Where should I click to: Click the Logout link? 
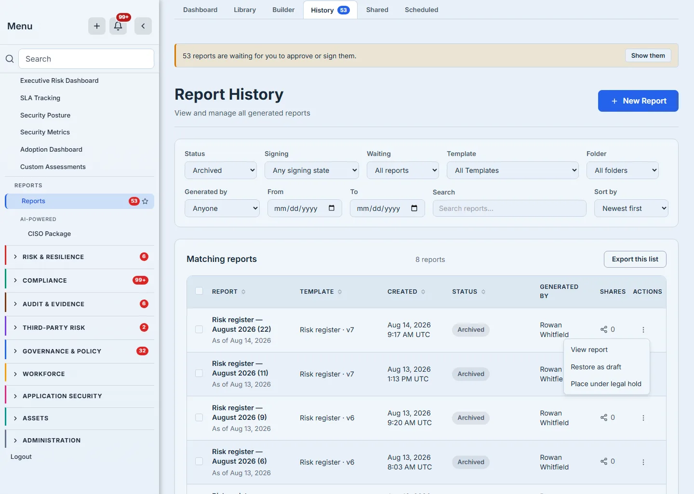click(x=21, y=457)
